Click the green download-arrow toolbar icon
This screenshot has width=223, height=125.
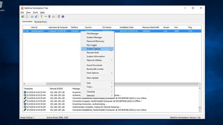23,17
